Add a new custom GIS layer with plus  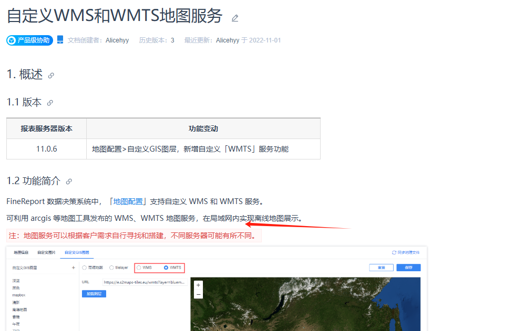point(74,268)
